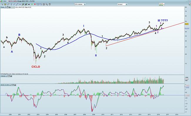Close the MACD indicator panel
191x116 pixels.
[15, 85]
